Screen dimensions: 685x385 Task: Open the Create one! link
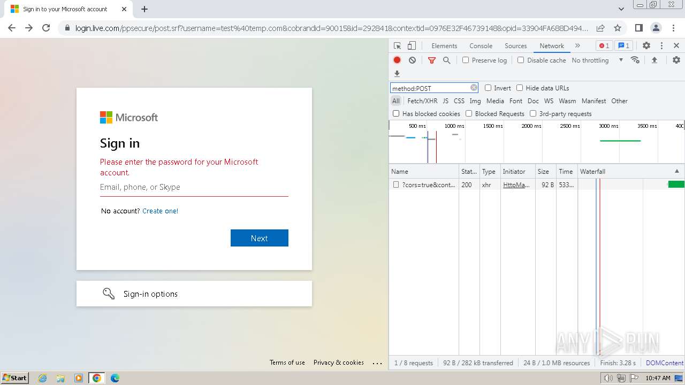pos(160,211)
